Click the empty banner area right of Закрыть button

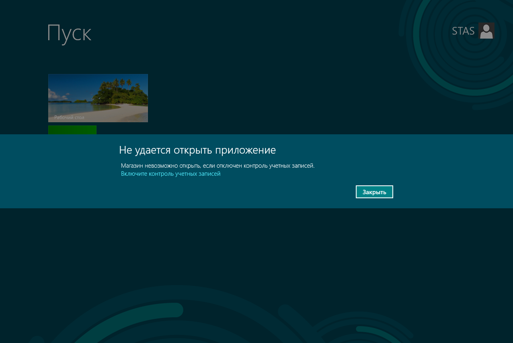coord(450,192)
